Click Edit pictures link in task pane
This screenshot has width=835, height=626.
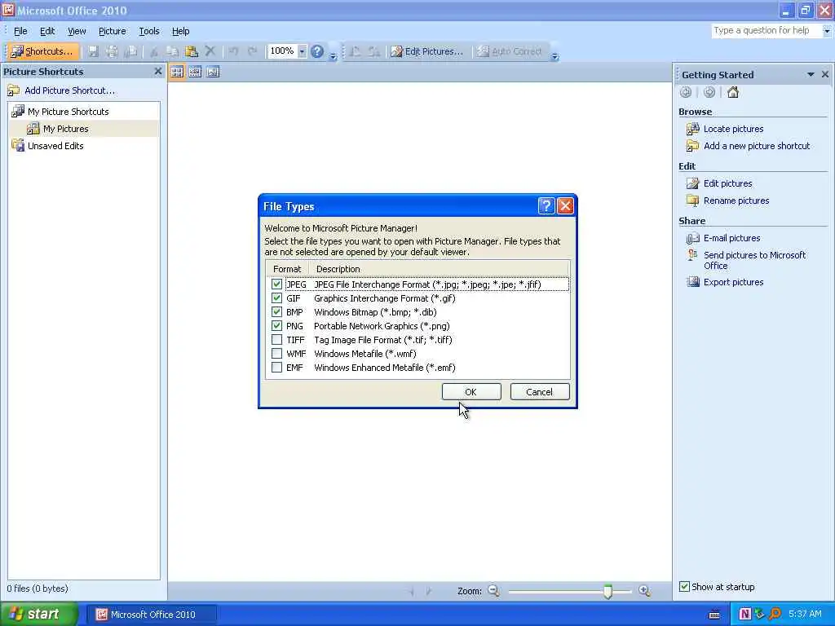point(728,183)
